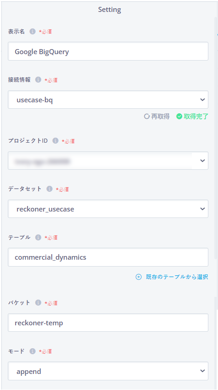This screenshot has width=218, height=390.
Task: Expand the プロジェクトID dropdown
Action: pyautogui.click(x=108, y=161)
